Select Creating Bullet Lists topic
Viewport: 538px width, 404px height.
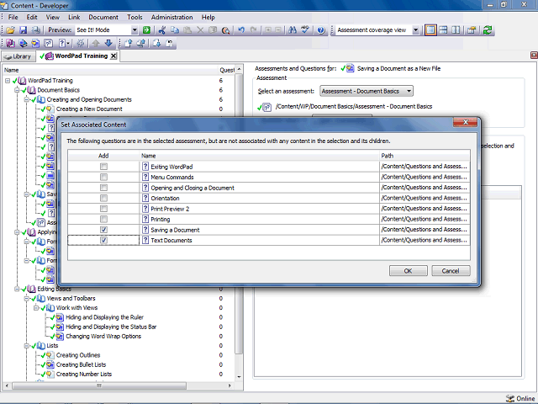click(81, 364)
